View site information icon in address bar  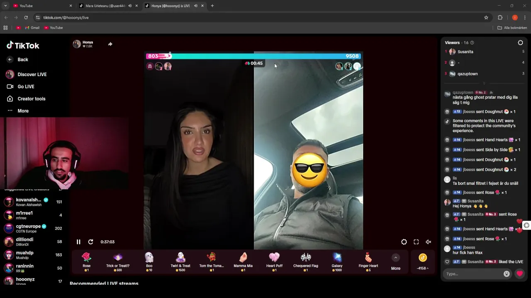38,17
